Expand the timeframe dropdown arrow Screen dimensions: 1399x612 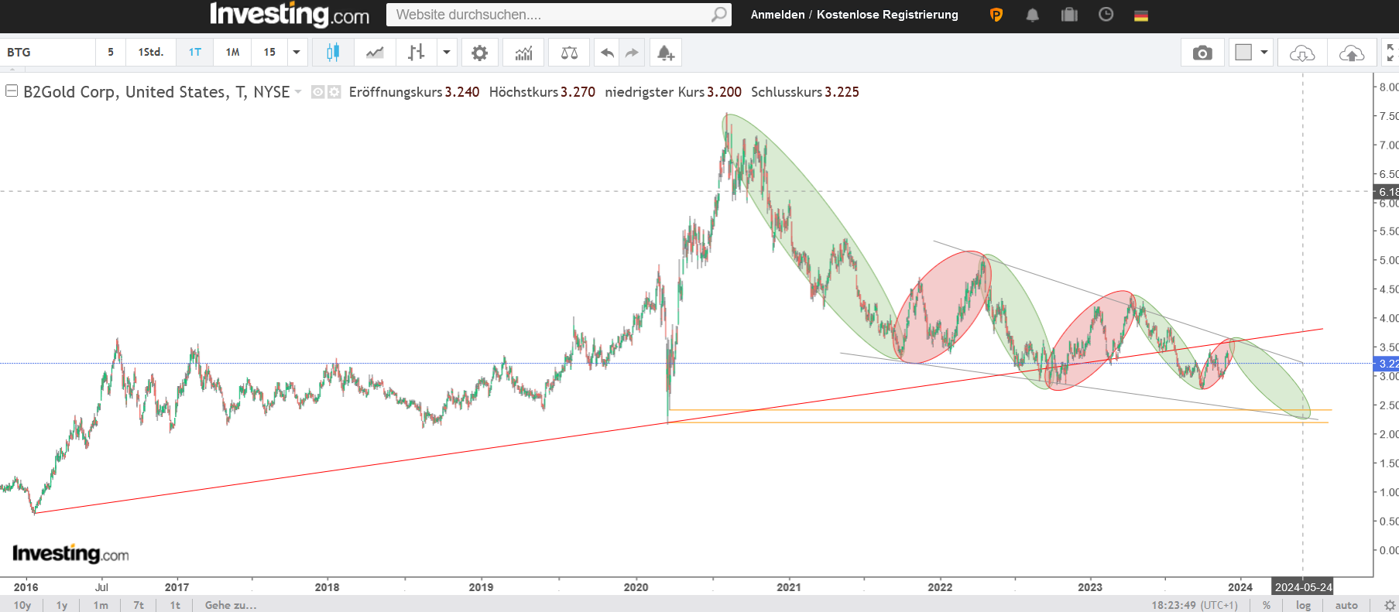[x=297, y=53]
